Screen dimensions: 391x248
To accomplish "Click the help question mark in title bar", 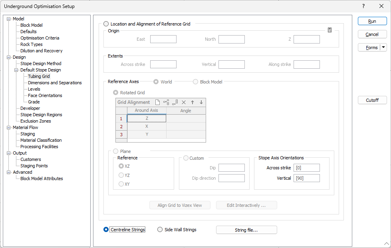I will pyautogui.click(x=363, y=6).
